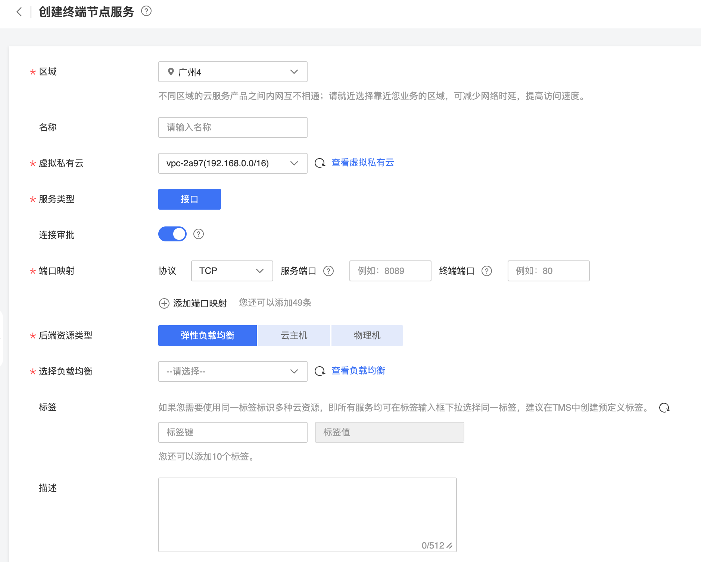Image resolution: width=701 pixels, height=562 pixels.
Task: Open the 区域 dropdown showing 广州4
Action: [x=233, y=72]
